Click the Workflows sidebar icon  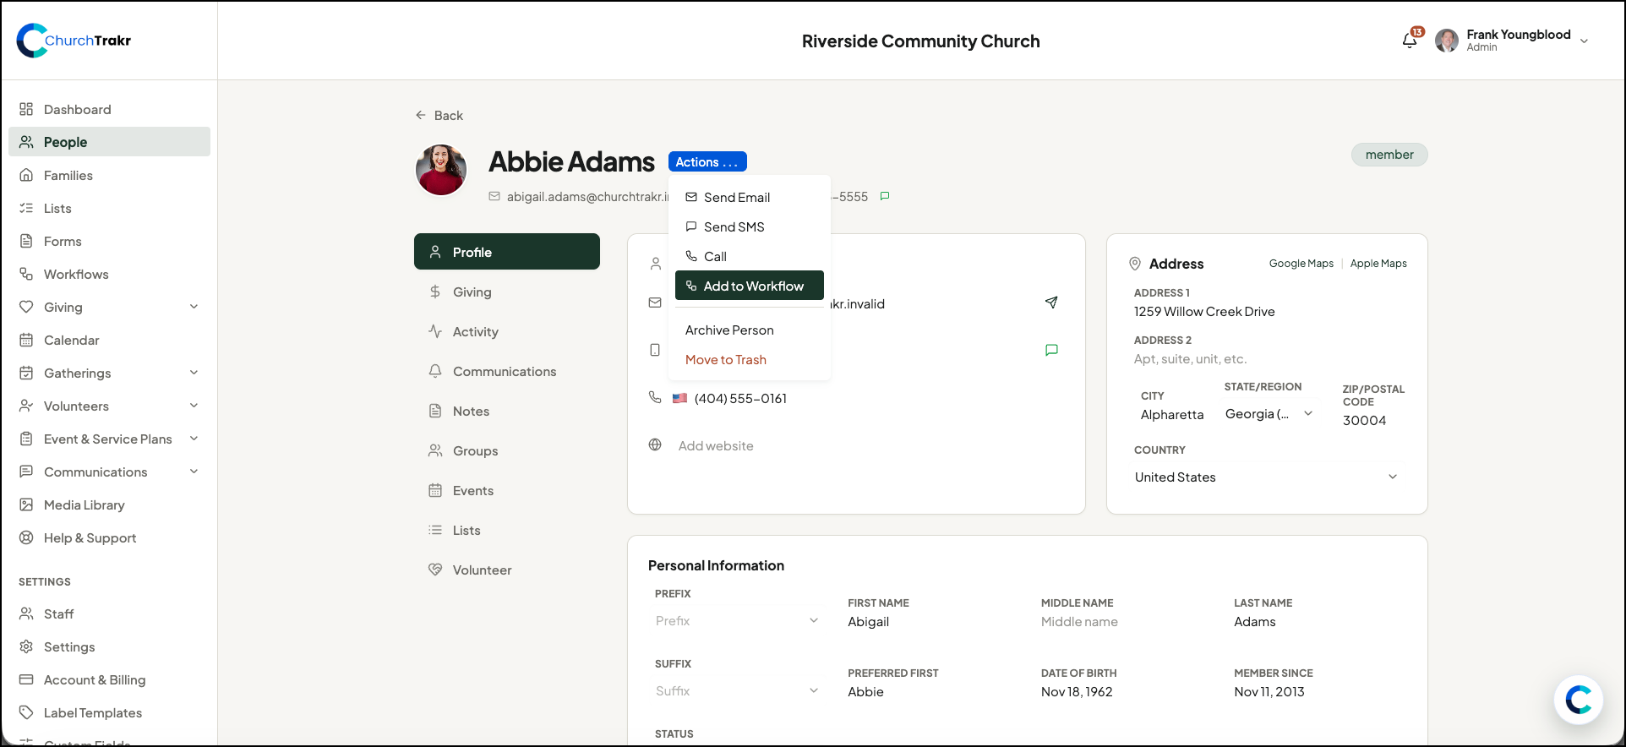click(x=26, y=274)
